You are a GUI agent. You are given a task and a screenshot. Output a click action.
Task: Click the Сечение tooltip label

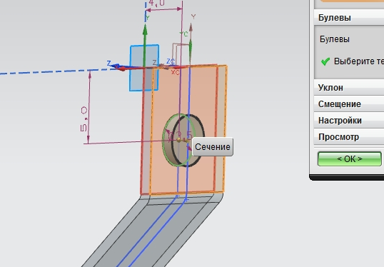pyautogui.click(x=213, y=147)
